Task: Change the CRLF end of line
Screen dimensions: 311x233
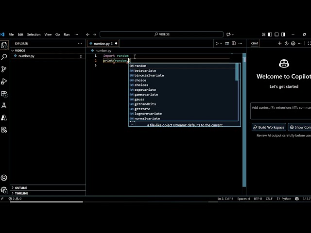Action: point(269,199)
